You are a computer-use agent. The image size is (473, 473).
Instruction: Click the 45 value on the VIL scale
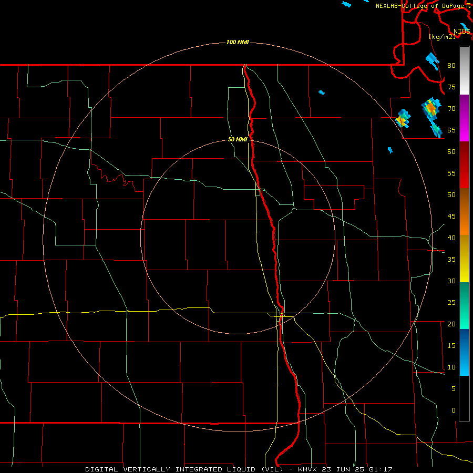pos(451,217)
